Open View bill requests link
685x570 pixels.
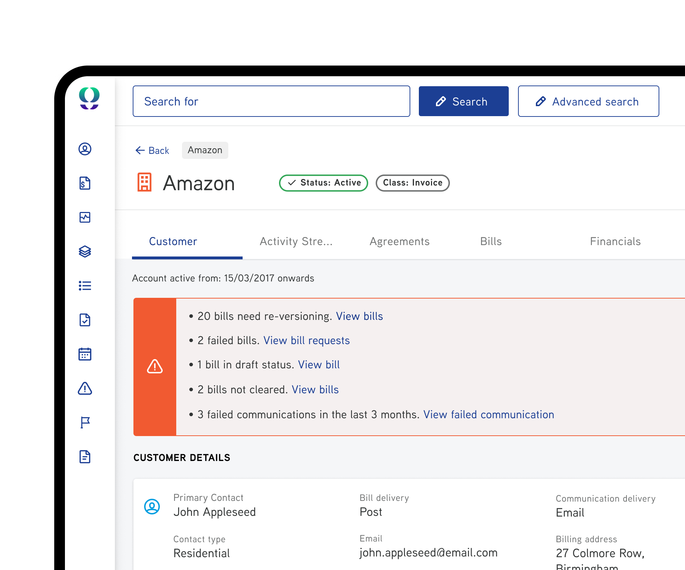(306, 341)
